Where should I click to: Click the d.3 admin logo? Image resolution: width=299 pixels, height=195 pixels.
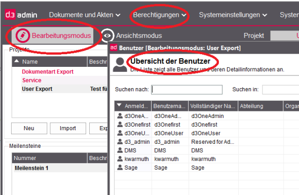pyautogui.click(x=21, y=15)
